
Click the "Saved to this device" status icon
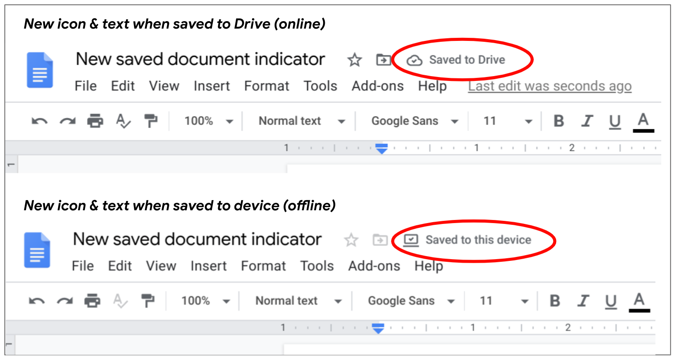pyautogui.click(x=411, y=240)
